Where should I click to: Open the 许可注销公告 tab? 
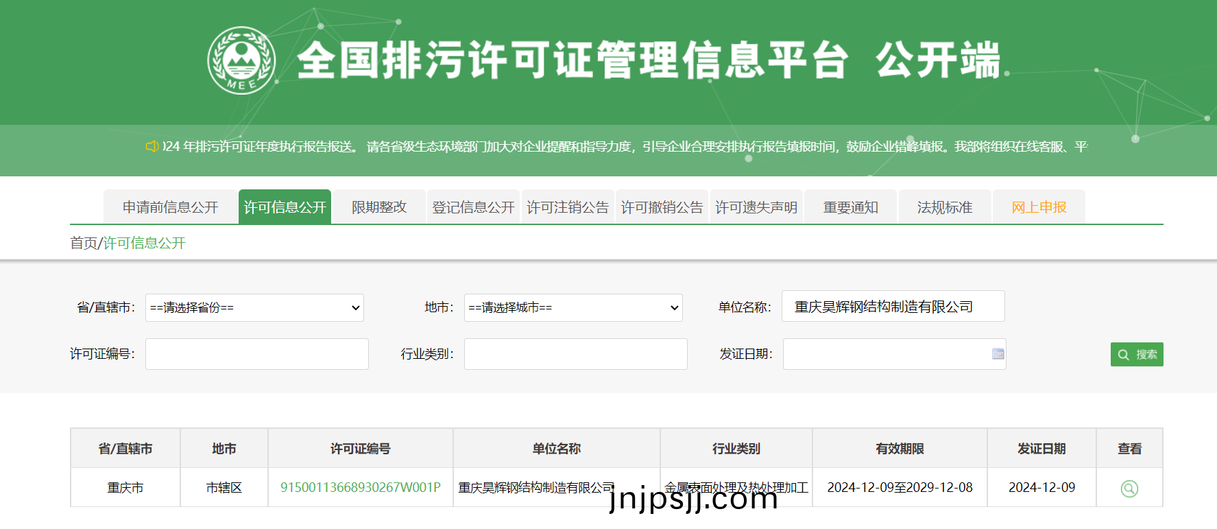coord(568,207)
